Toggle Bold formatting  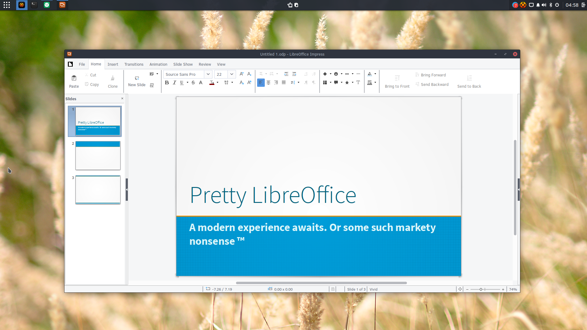pyautogui.click(x=167, y=82)
